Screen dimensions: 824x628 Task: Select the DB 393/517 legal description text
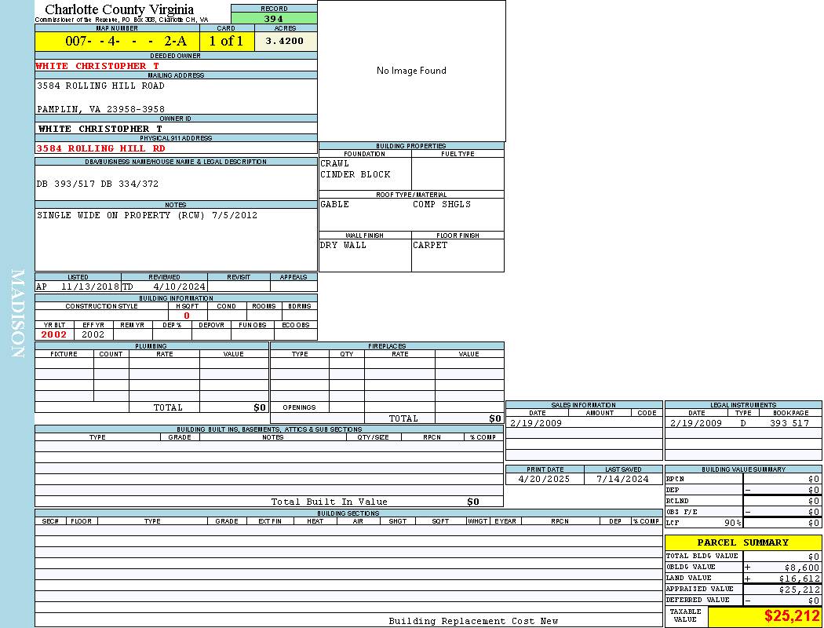[x=97, y=184]
